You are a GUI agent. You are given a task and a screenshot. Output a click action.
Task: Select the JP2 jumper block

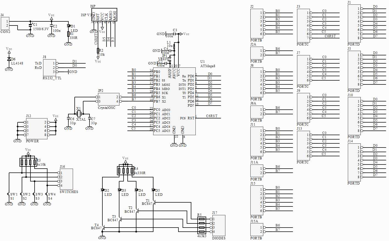[x=109, y=99]
